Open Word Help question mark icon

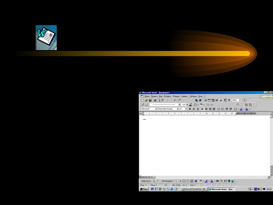pos(244,100)
